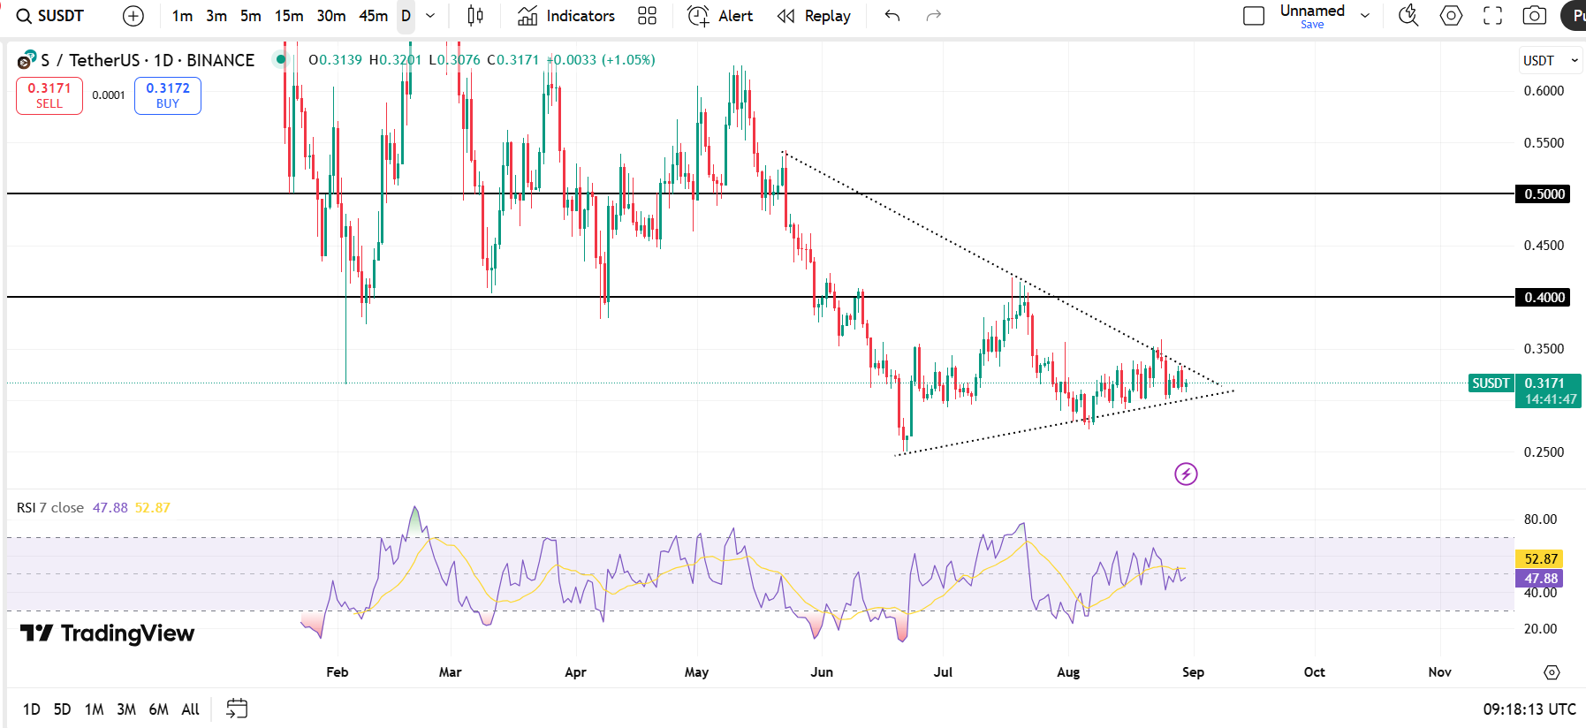Toggle the green market status dot
The width and height of the screenshot is (1586, 728).
tap(280, 60)
